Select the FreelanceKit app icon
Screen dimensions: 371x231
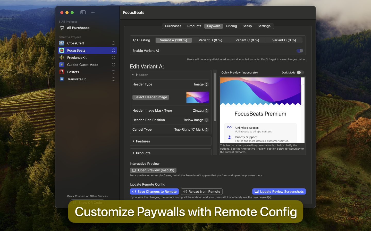click(62, 57)
